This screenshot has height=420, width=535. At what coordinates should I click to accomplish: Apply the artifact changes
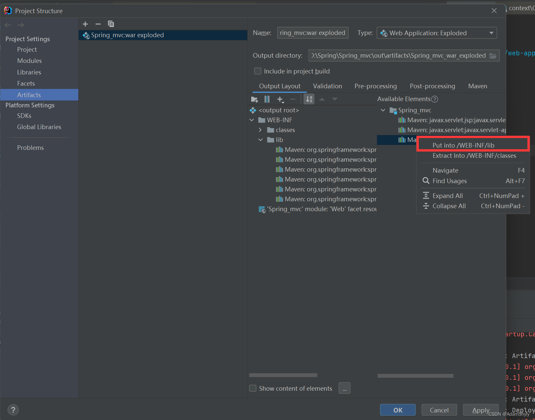pyautogui.click(x=480, y=410)
